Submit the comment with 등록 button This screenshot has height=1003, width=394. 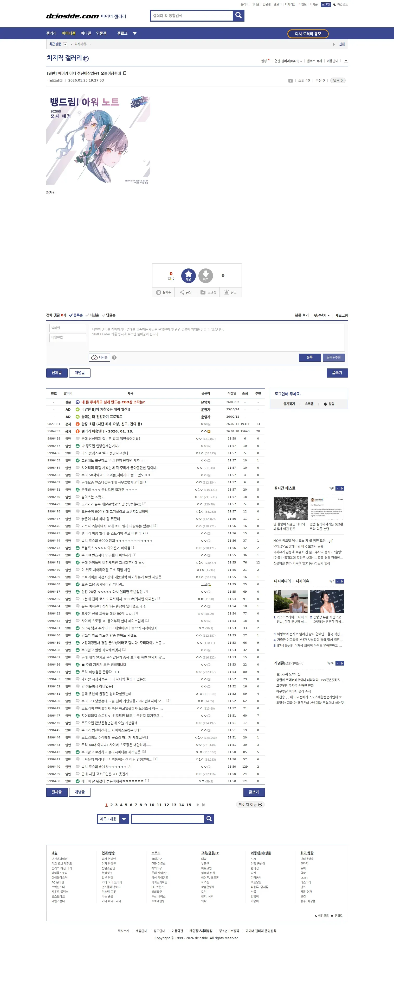pyautogui.click(x=309, y=358)
